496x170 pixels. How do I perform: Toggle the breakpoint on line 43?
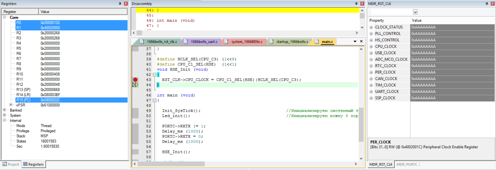coord(135,80)
